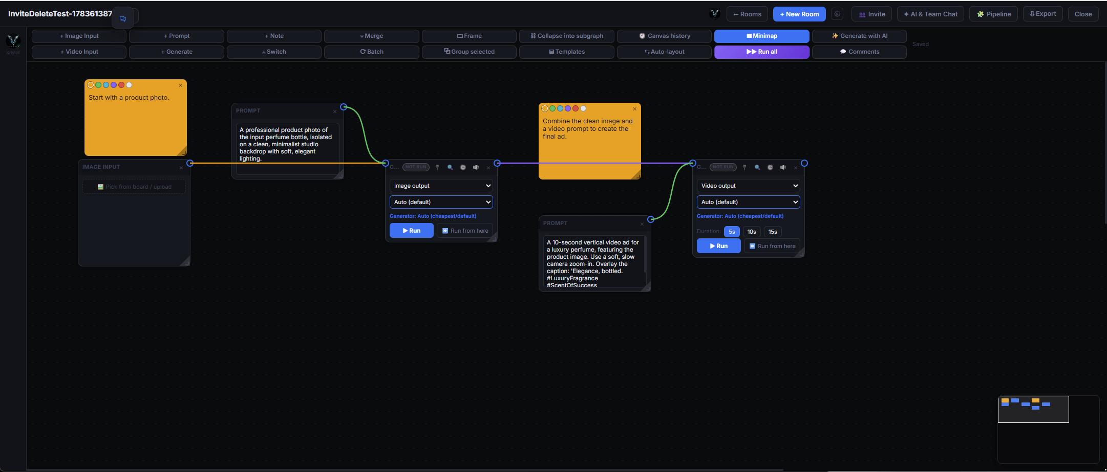Click the pin icon on the Video output node
The image size is (1107, 472).
coord(744,167)
